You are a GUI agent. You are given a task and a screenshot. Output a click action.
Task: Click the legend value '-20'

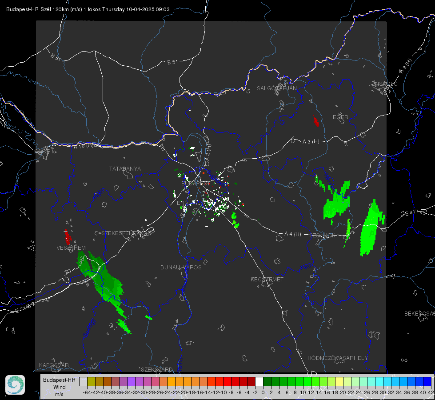[x=183, y=392]
